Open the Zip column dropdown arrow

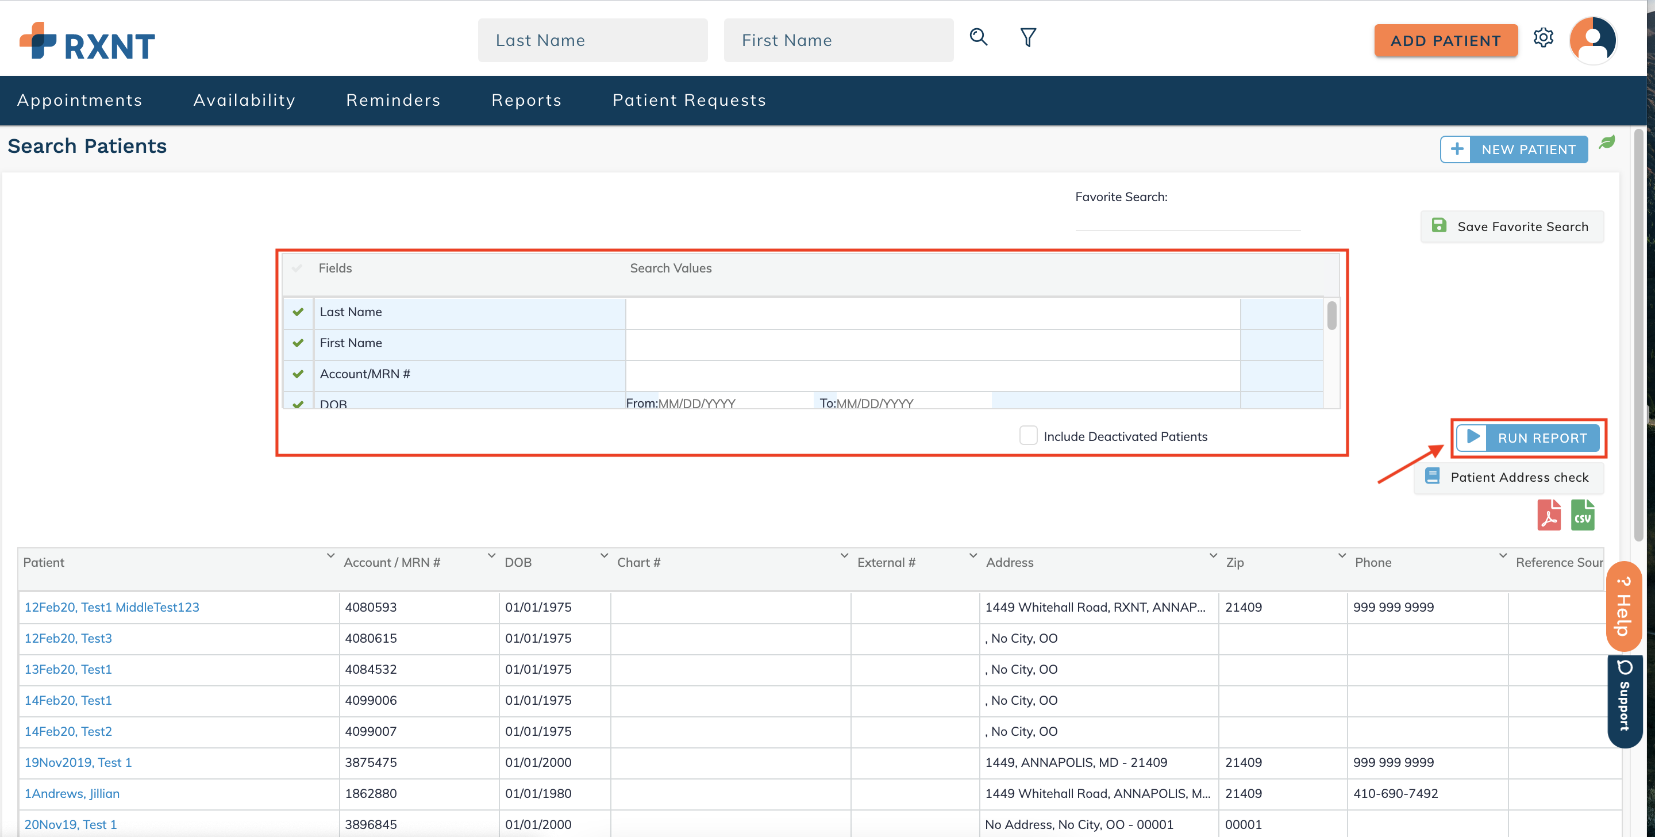point(1341,555)
